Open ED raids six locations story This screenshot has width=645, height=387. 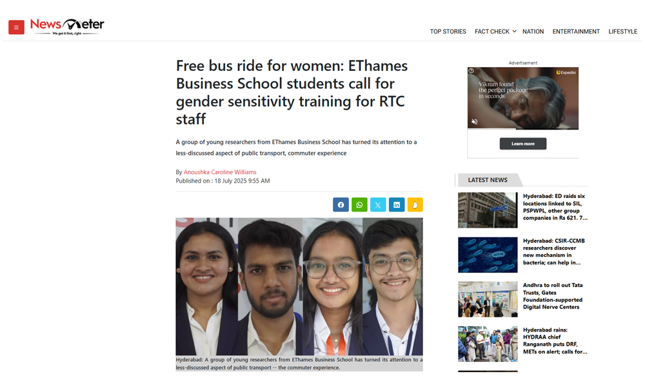click(555, 207)
